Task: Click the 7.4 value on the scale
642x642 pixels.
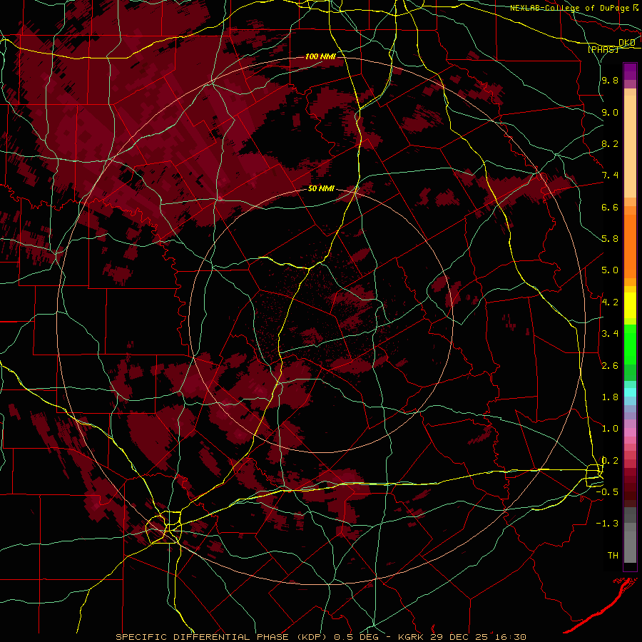Action: coord(610,175)
